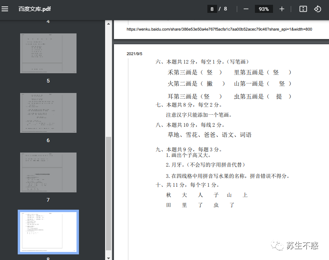The width and height of the screenshot is (329, 260).
Task: Click the text 山第一画是
Action: coord(248,84)
